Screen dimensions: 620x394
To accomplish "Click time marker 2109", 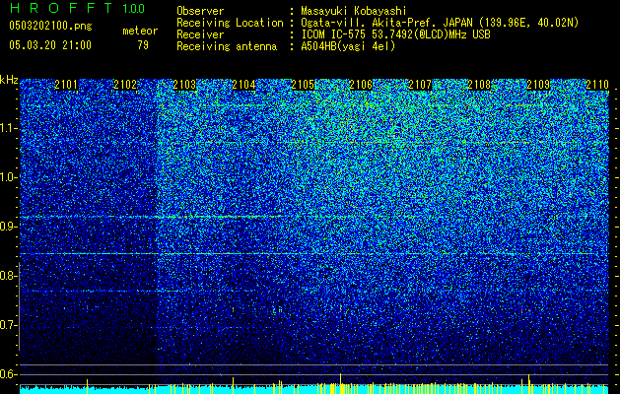I will click(x=538, y=84).
